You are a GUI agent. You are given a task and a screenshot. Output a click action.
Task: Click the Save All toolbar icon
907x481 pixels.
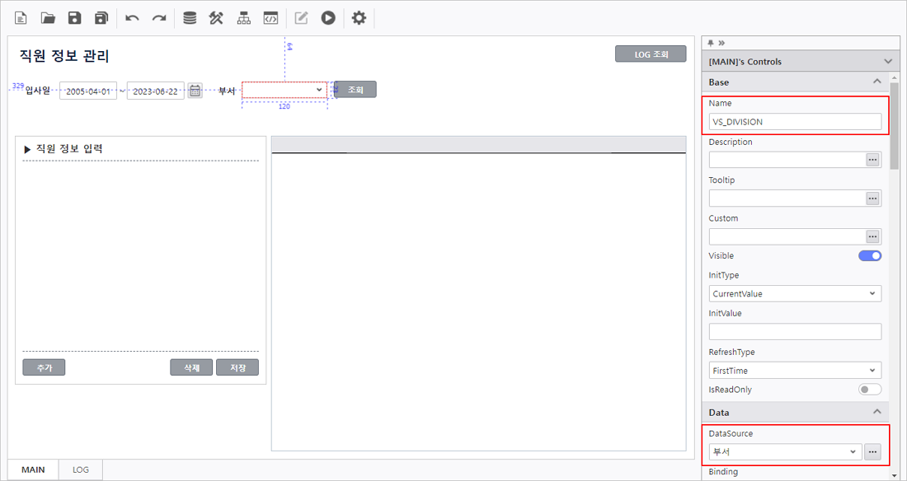point(101,17)
